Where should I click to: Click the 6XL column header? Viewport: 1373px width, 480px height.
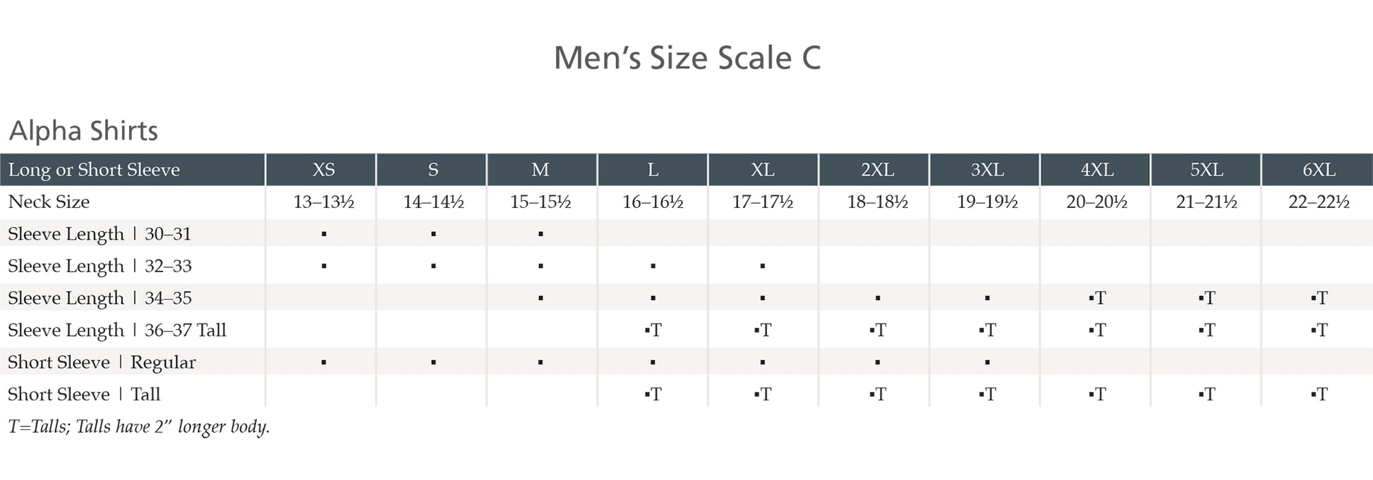[1318, 170]
